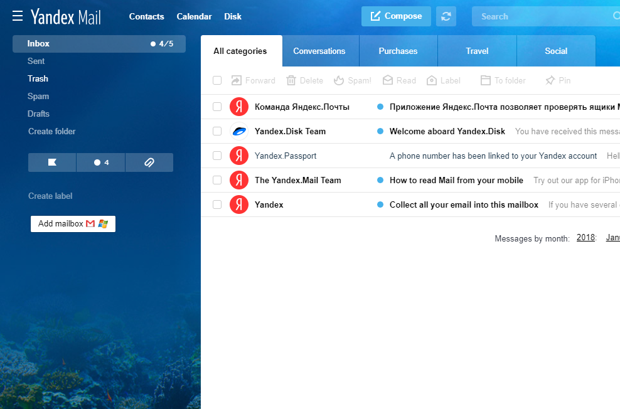This screenshot has height=409, width=620.
Task: Select the Команда Яндекс.Почты message checkbox
Action: (x=217, y=107)
